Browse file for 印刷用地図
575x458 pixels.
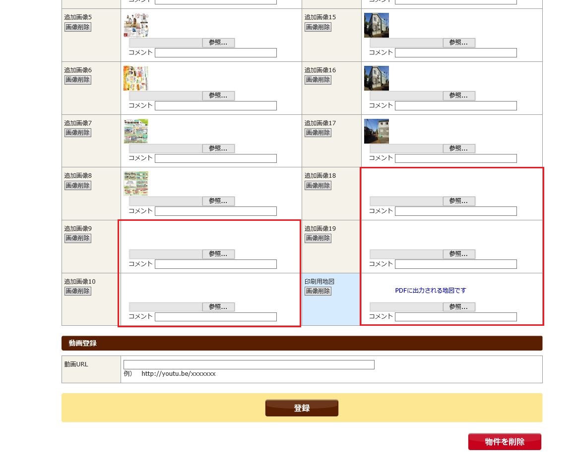tap(458, 307)
